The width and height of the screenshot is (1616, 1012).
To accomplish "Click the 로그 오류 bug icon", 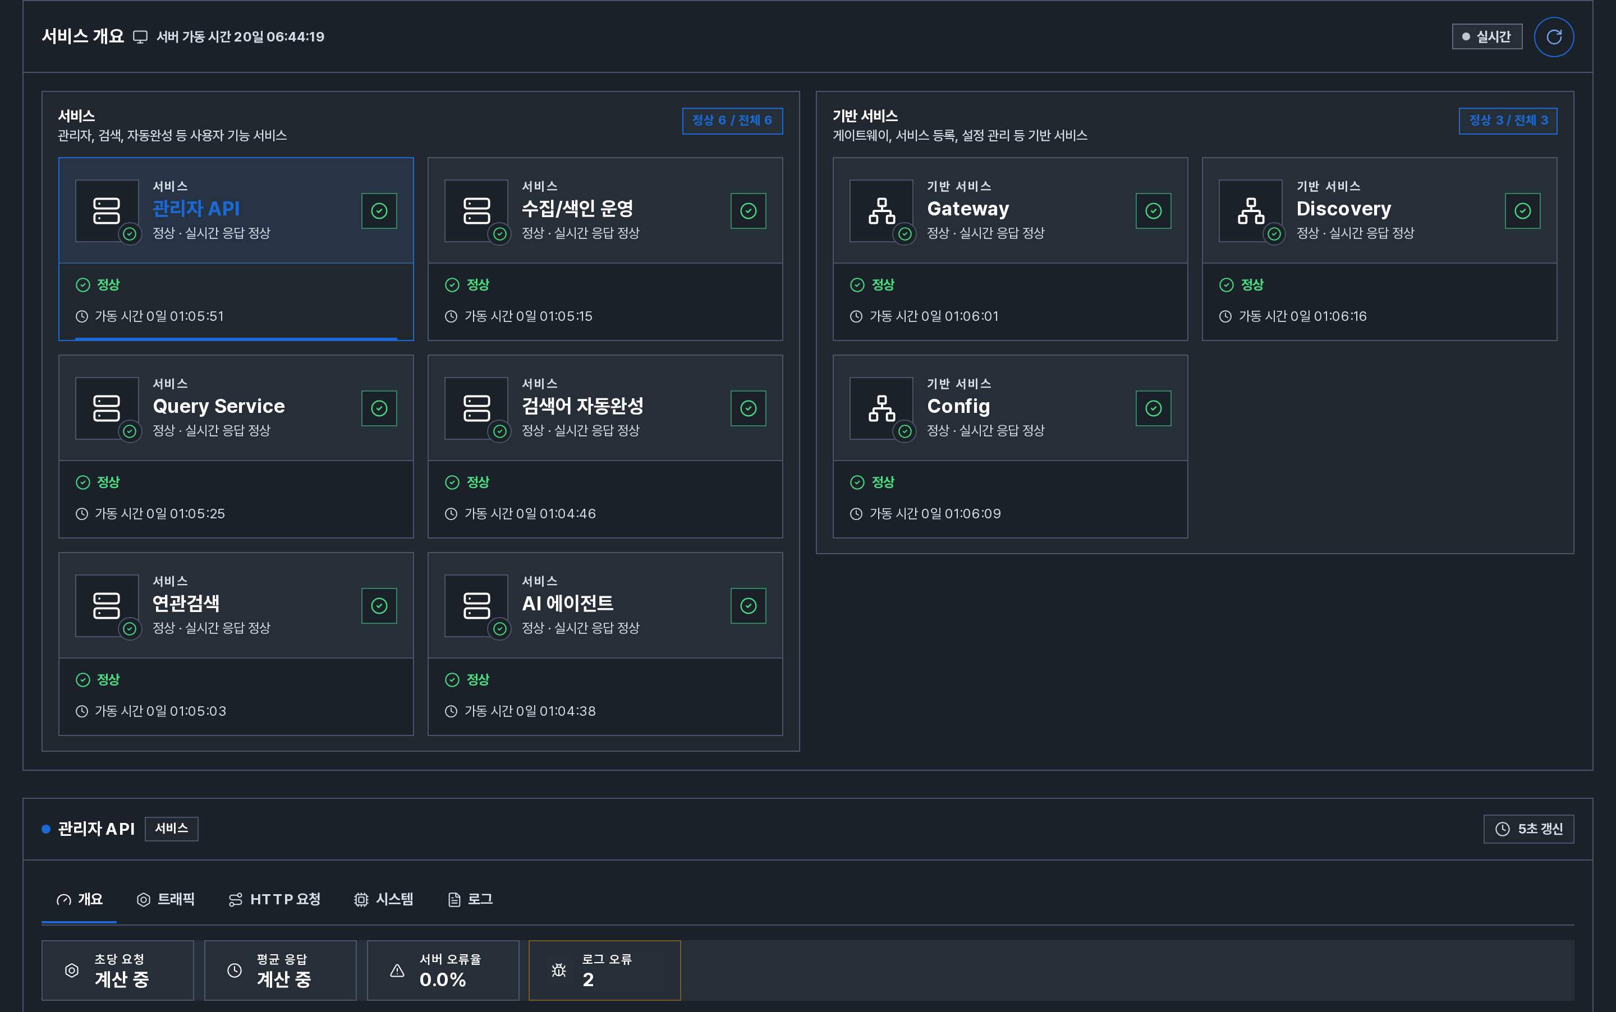I will pyautogui.click(x=558, y=970).
